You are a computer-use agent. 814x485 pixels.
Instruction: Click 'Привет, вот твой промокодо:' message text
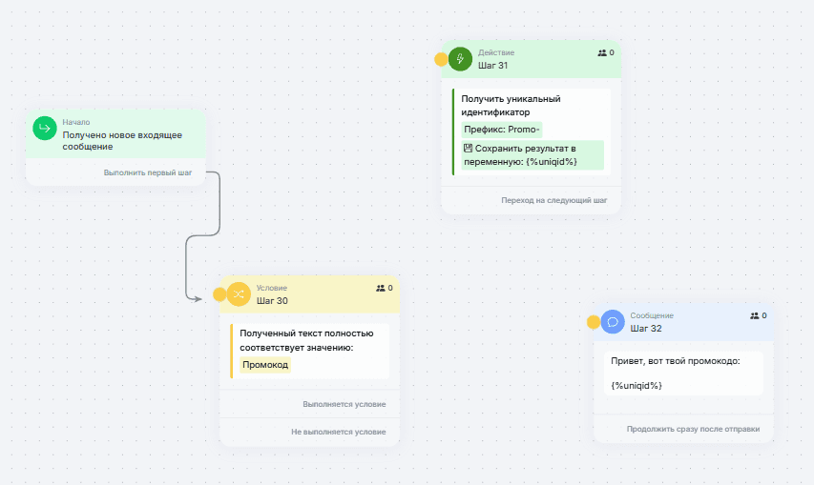(x=676, y=361)
